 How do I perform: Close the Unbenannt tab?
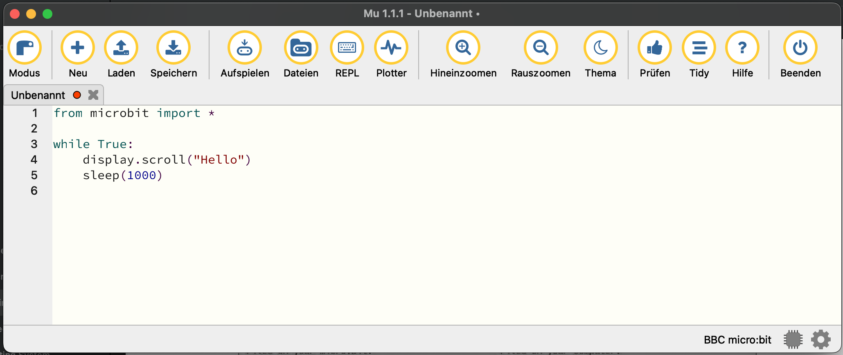pos(93,95)
